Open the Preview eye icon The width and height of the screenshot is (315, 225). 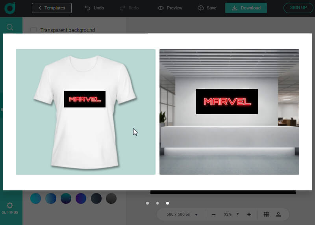[170, 8]
